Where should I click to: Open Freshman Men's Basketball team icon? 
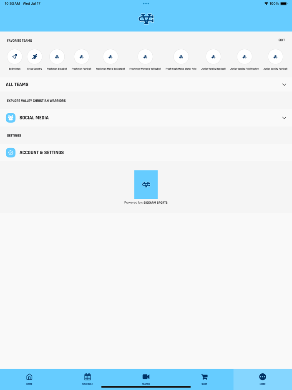coord(111,57)
